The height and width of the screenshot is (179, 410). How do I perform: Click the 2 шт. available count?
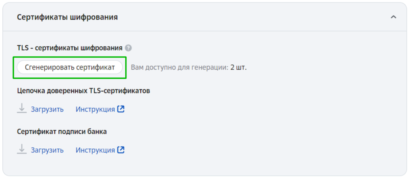point(239,67)
